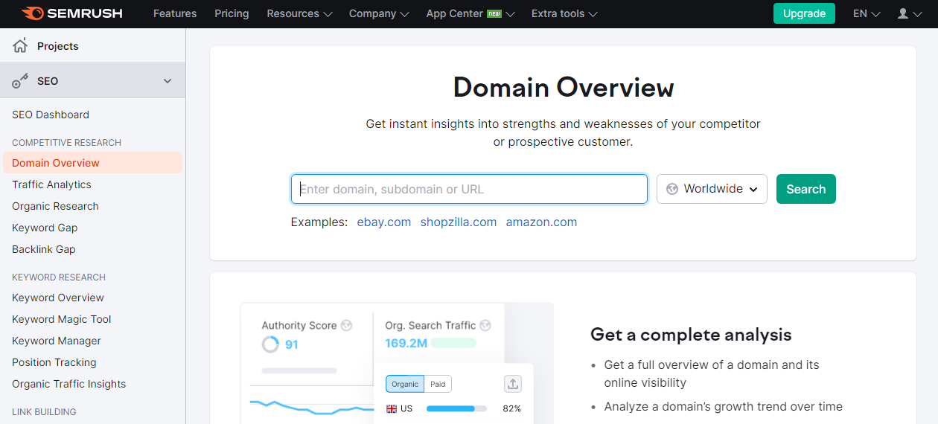
Task: Open Keyword Overview
Action: 58,298
